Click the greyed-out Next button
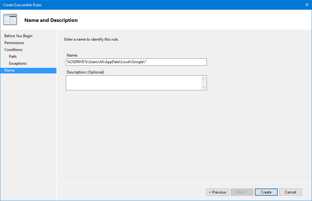 point(241,192)
